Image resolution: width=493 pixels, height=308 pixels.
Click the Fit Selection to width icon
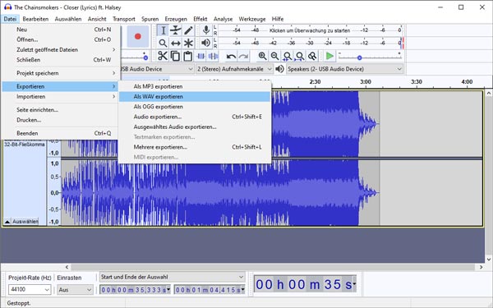(x=287, y=56)
